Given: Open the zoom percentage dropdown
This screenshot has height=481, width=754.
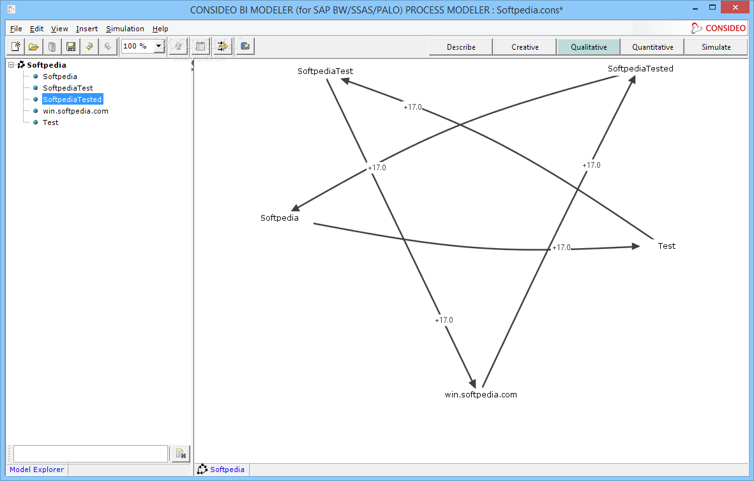Looking at the screenshot, I should [159, 46].
